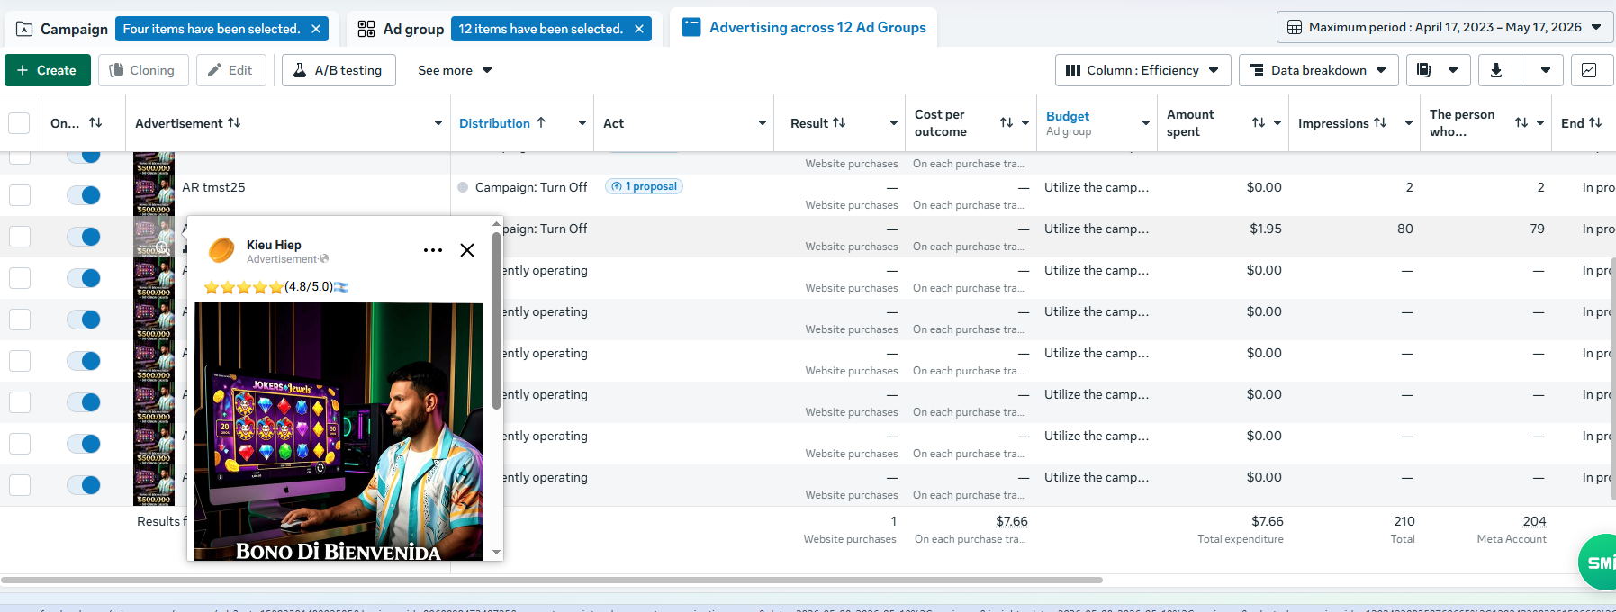The width and height of the screenshot is (1616, 612).
Task: Open the Cost per outcome column dropdown arrow
Action: tap(1025, 123)
